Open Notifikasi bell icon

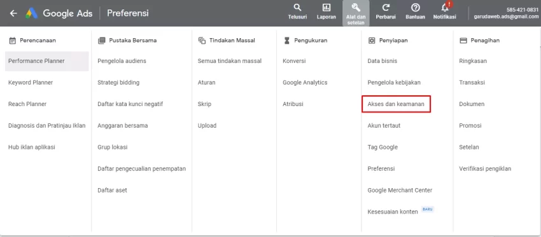coord(445,8)
